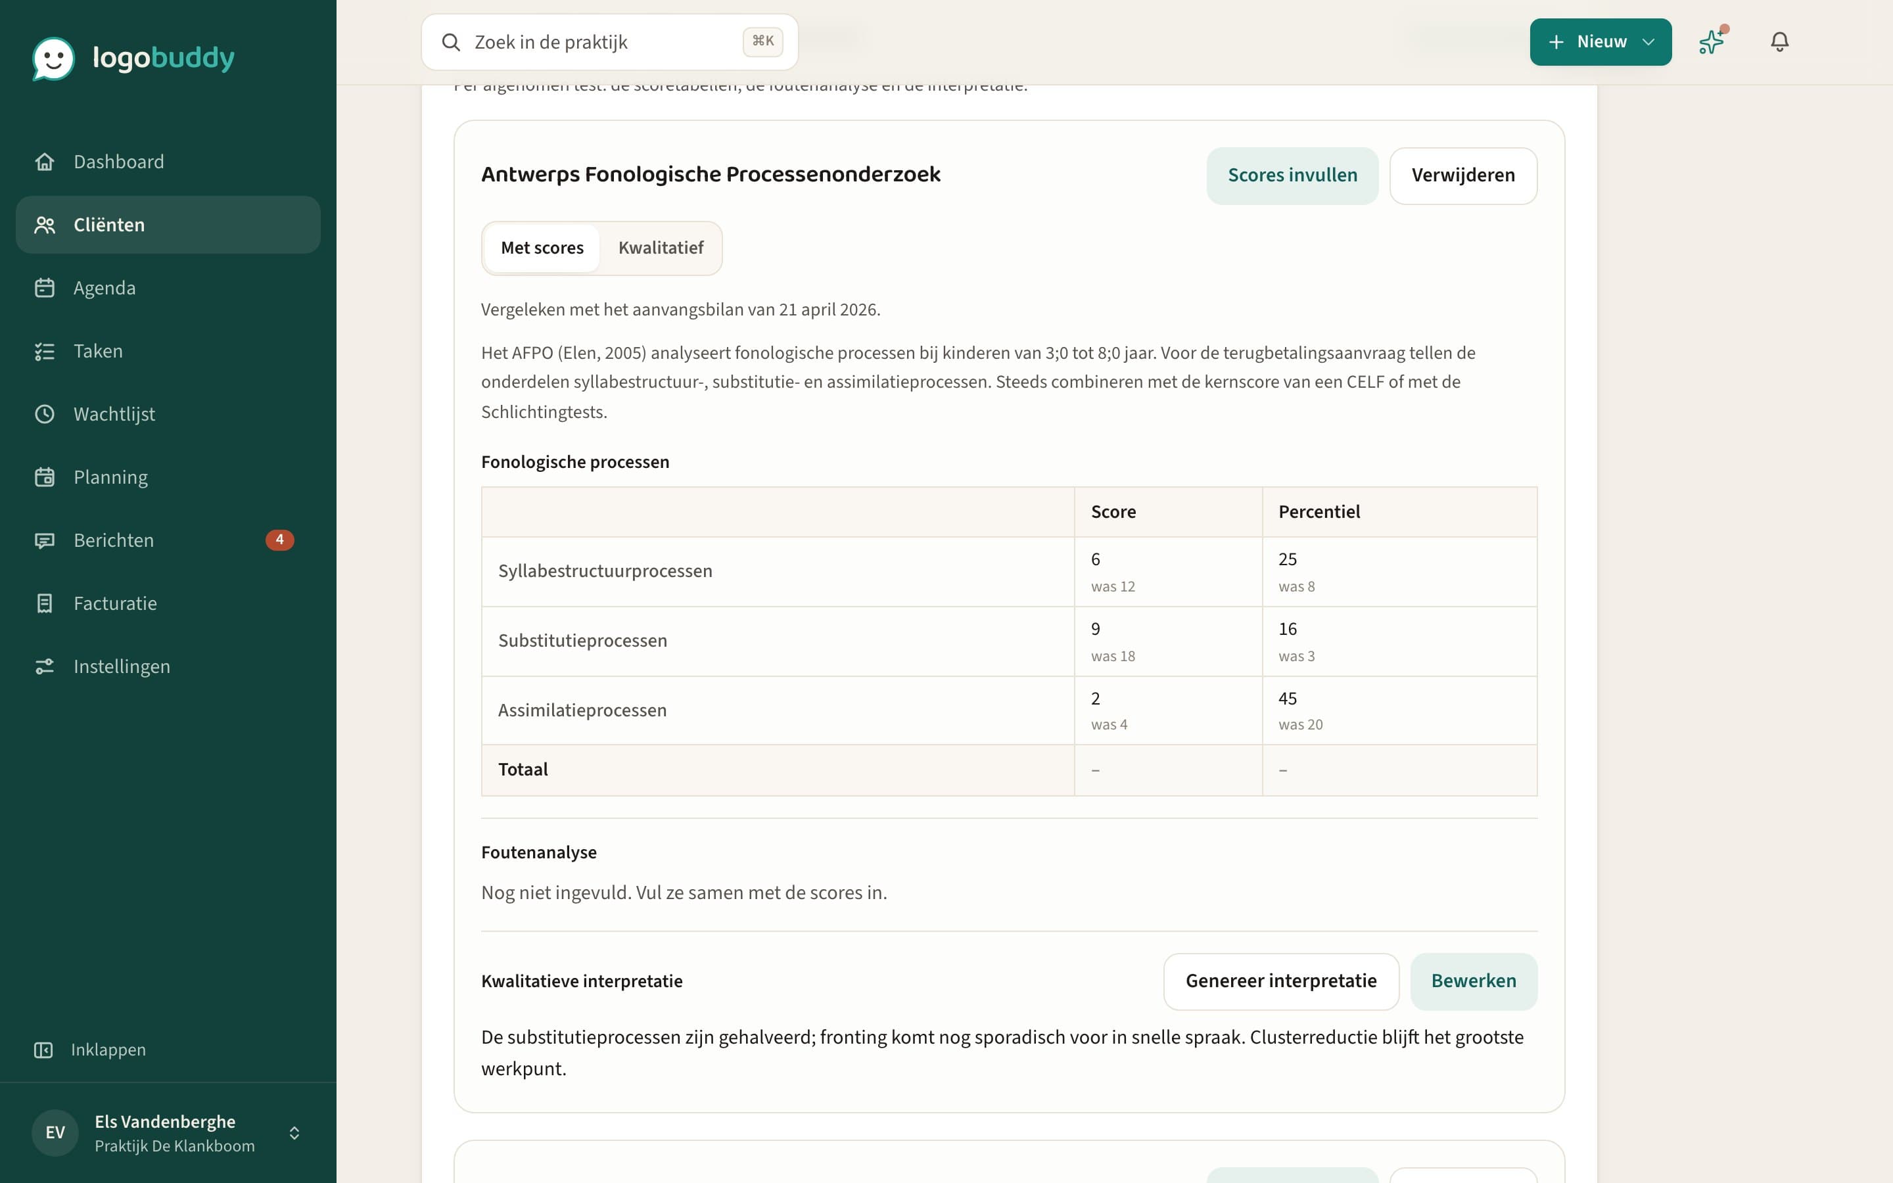The height and width of the screenshot is (1183, 1893).
Task: Click percentile 45 for Assimilatieprocessen
Action: point(1288,699)
